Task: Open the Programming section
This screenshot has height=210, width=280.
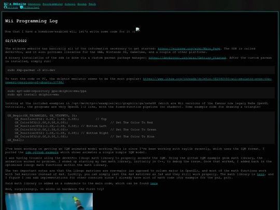Action: [53, 4]
